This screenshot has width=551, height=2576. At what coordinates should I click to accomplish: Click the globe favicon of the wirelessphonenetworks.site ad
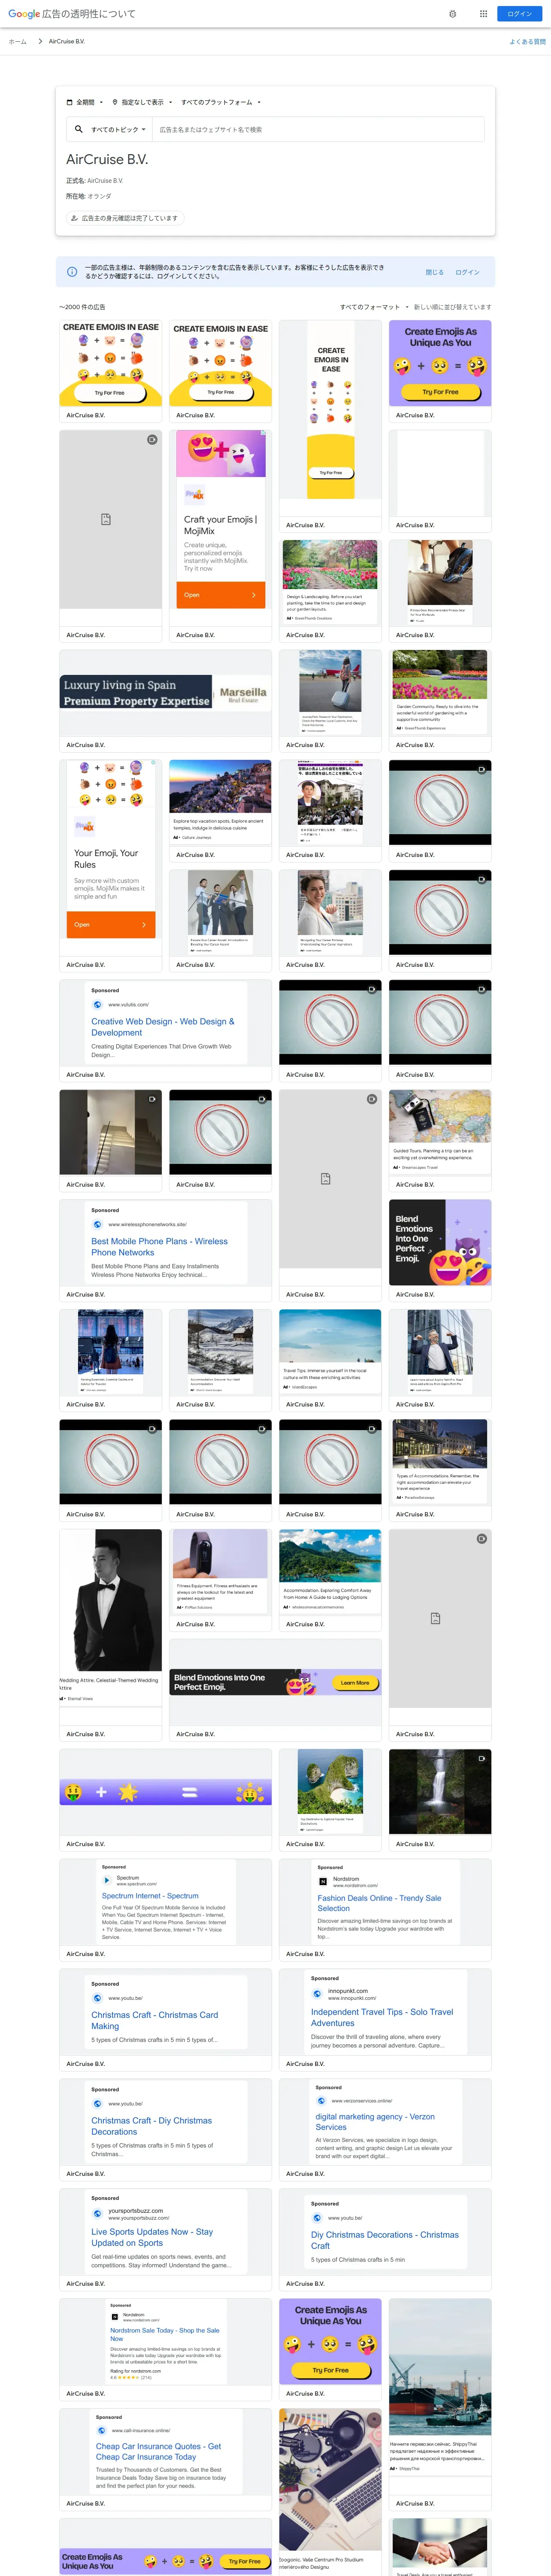point(98,1224)
